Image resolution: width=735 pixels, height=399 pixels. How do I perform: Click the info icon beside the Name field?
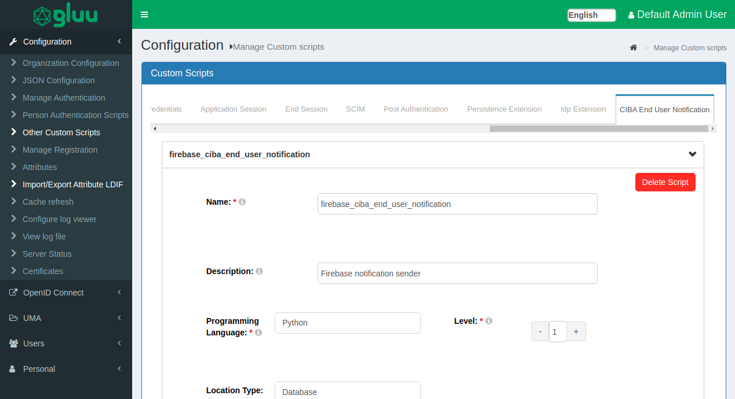pos(242,201)
